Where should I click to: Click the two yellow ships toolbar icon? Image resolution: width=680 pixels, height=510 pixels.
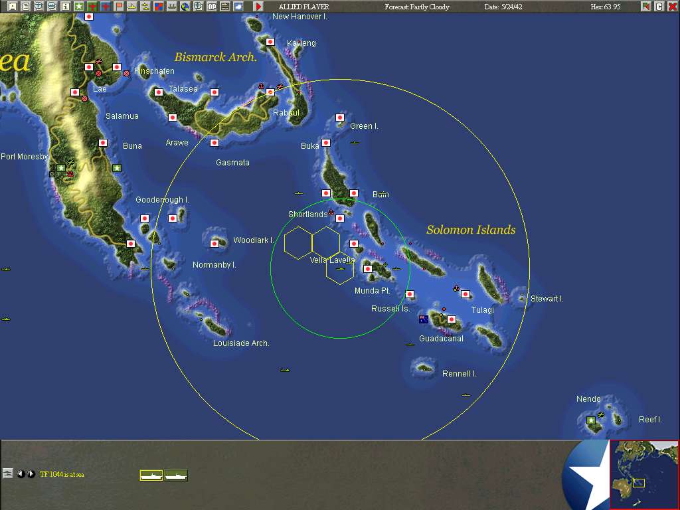[145, 7]
